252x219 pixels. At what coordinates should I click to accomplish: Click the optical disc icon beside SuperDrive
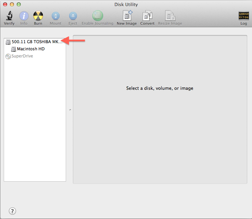(8, 56)
